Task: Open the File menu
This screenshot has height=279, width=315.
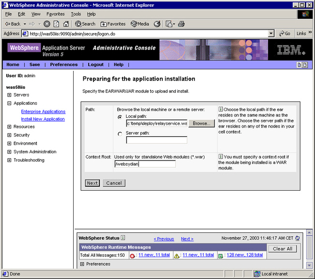Action: [x=8, y=14]
